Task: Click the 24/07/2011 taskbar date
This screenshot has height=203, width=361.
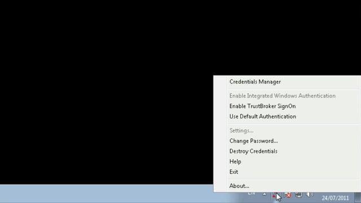Action: pos(335,198)
